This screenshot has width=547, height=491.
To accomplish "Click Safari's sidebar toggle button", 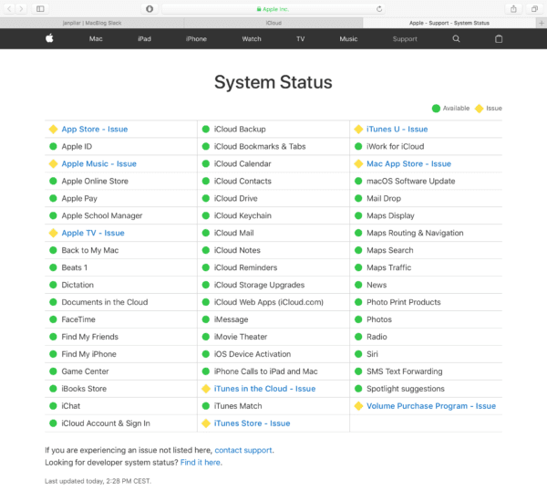I will pos(40,8).
